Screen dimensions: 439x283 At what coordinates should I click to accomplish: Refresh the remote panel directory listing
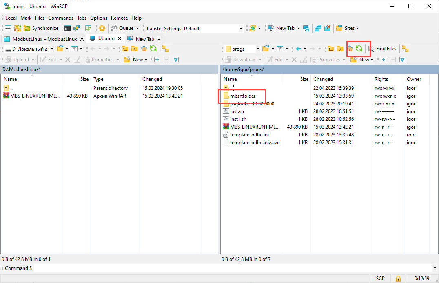coord(359,49)
